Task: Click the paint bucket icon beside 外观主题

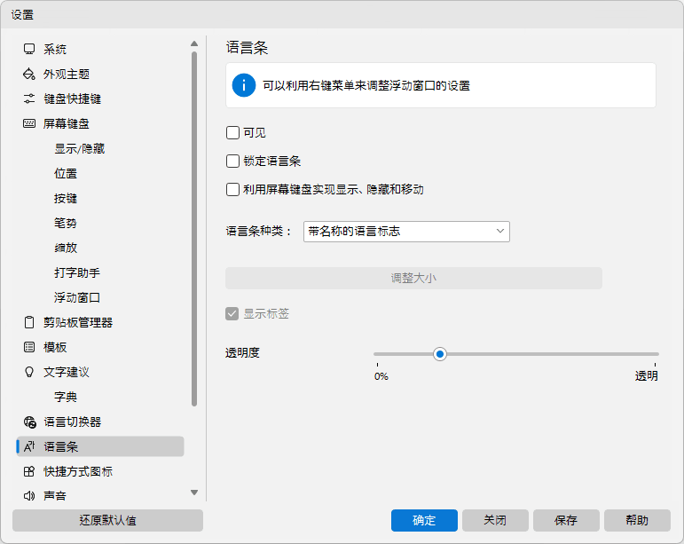Action: pyautogui.click(x=29, y=74)
